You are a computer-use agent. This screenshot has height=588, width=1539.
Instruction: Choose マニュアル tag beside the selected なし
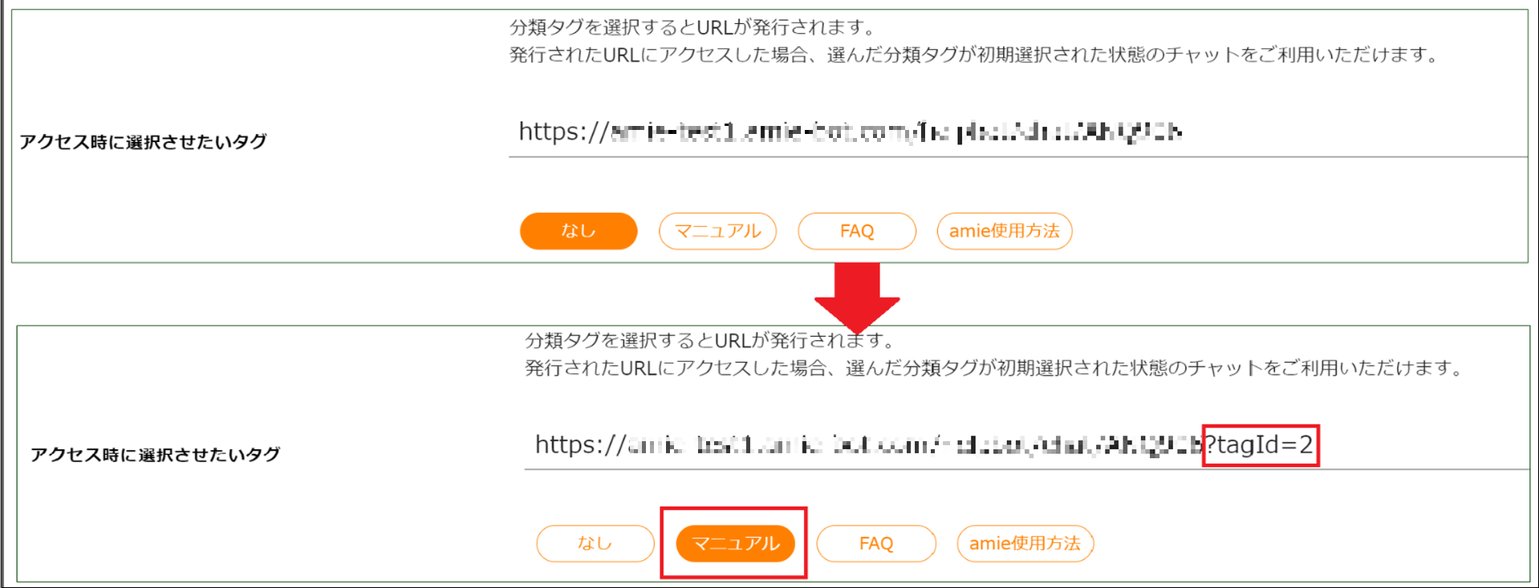[x=717, y=231]
